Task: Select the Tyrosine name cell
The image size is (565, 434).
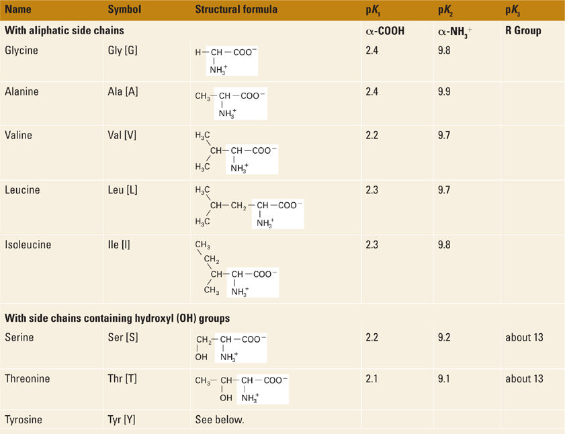Action: pyautogui.click(x=24, y=420)
